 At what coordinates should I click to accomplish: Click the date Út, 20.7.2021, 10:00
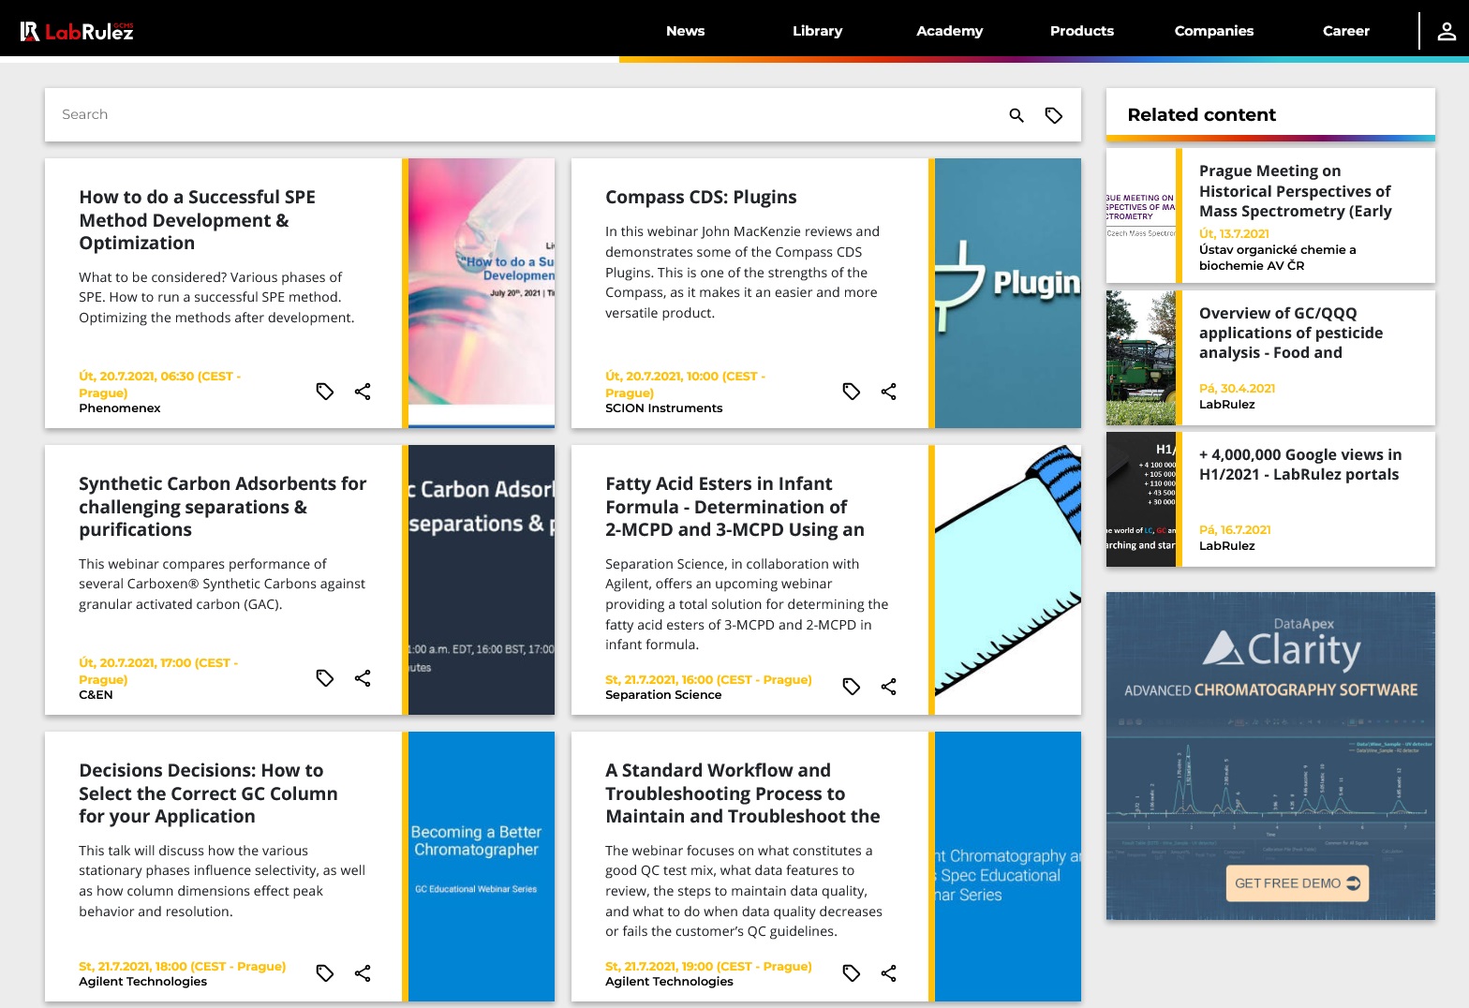685,384
